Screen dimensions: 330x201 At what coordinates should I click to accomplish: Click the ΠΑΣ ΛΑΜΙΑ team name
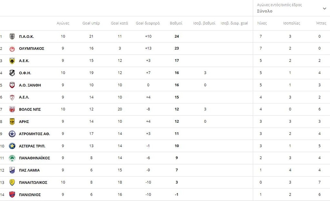click(29, 170)
